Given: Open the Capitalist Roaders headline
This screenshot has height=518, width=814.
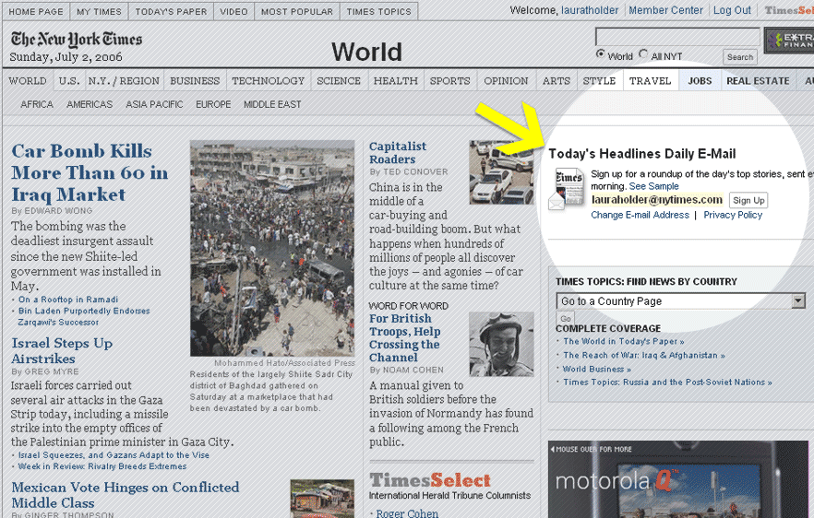Looking at the screenshot, I should click(x=398, y=152).
